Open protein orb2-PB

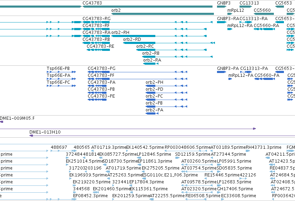[154, 103]
